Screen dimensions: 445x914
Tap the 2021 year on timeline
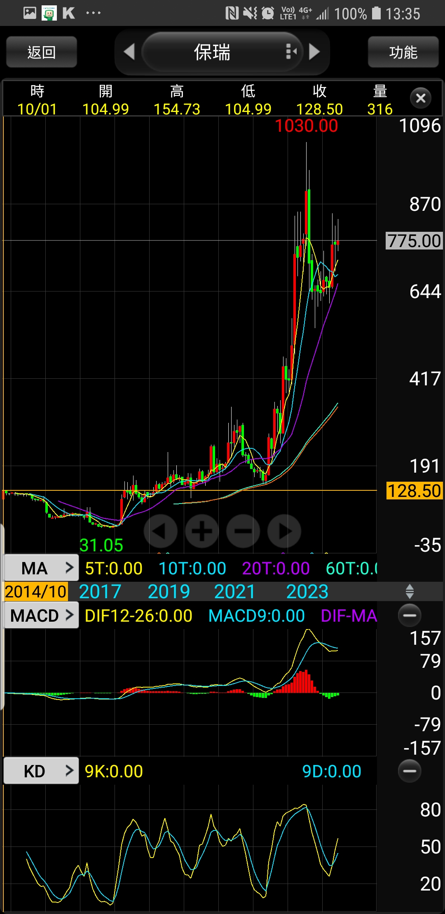[234, 592]
